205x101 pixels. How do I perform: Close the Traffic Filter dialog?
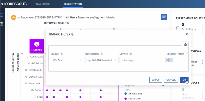click(187, 34)
